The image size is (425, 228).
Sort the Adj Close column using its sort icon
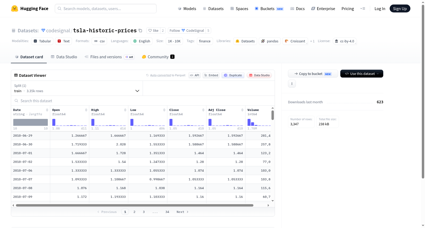(242, 110)
